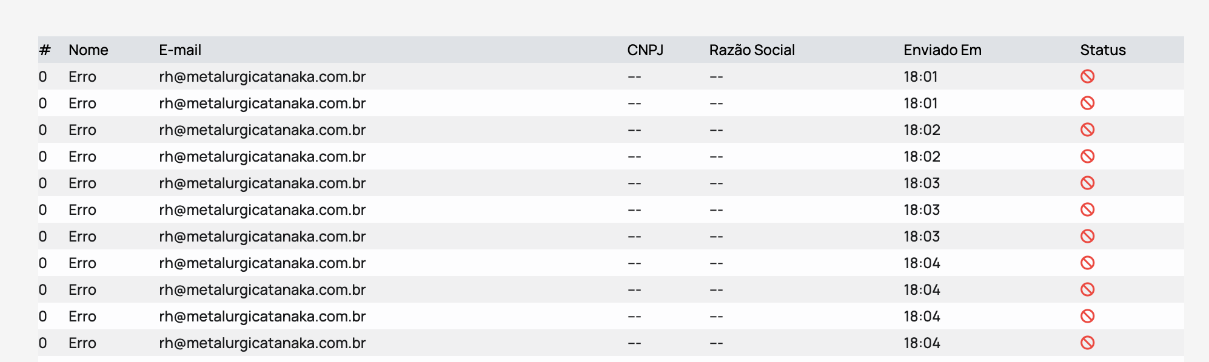Click the status icon of the second 18:01 row
1209x362 pixels.
(x=1087, y=103)
